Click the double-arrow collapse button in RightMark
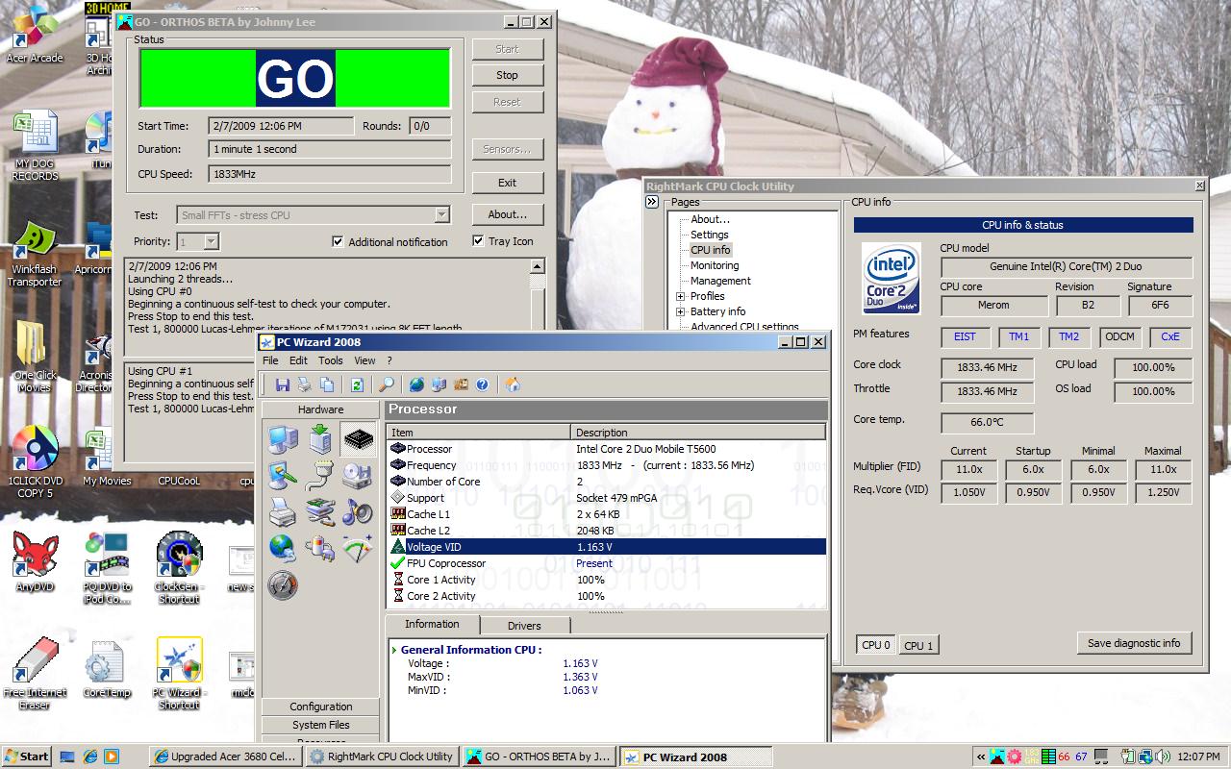The width and height of the screenshot is (1231, 769). 652,202
